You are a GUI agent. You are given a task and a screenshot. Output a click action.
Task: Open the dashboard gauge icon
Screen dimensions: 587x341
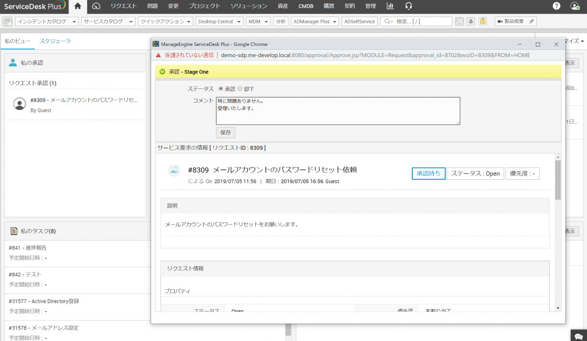click(96, 6)
